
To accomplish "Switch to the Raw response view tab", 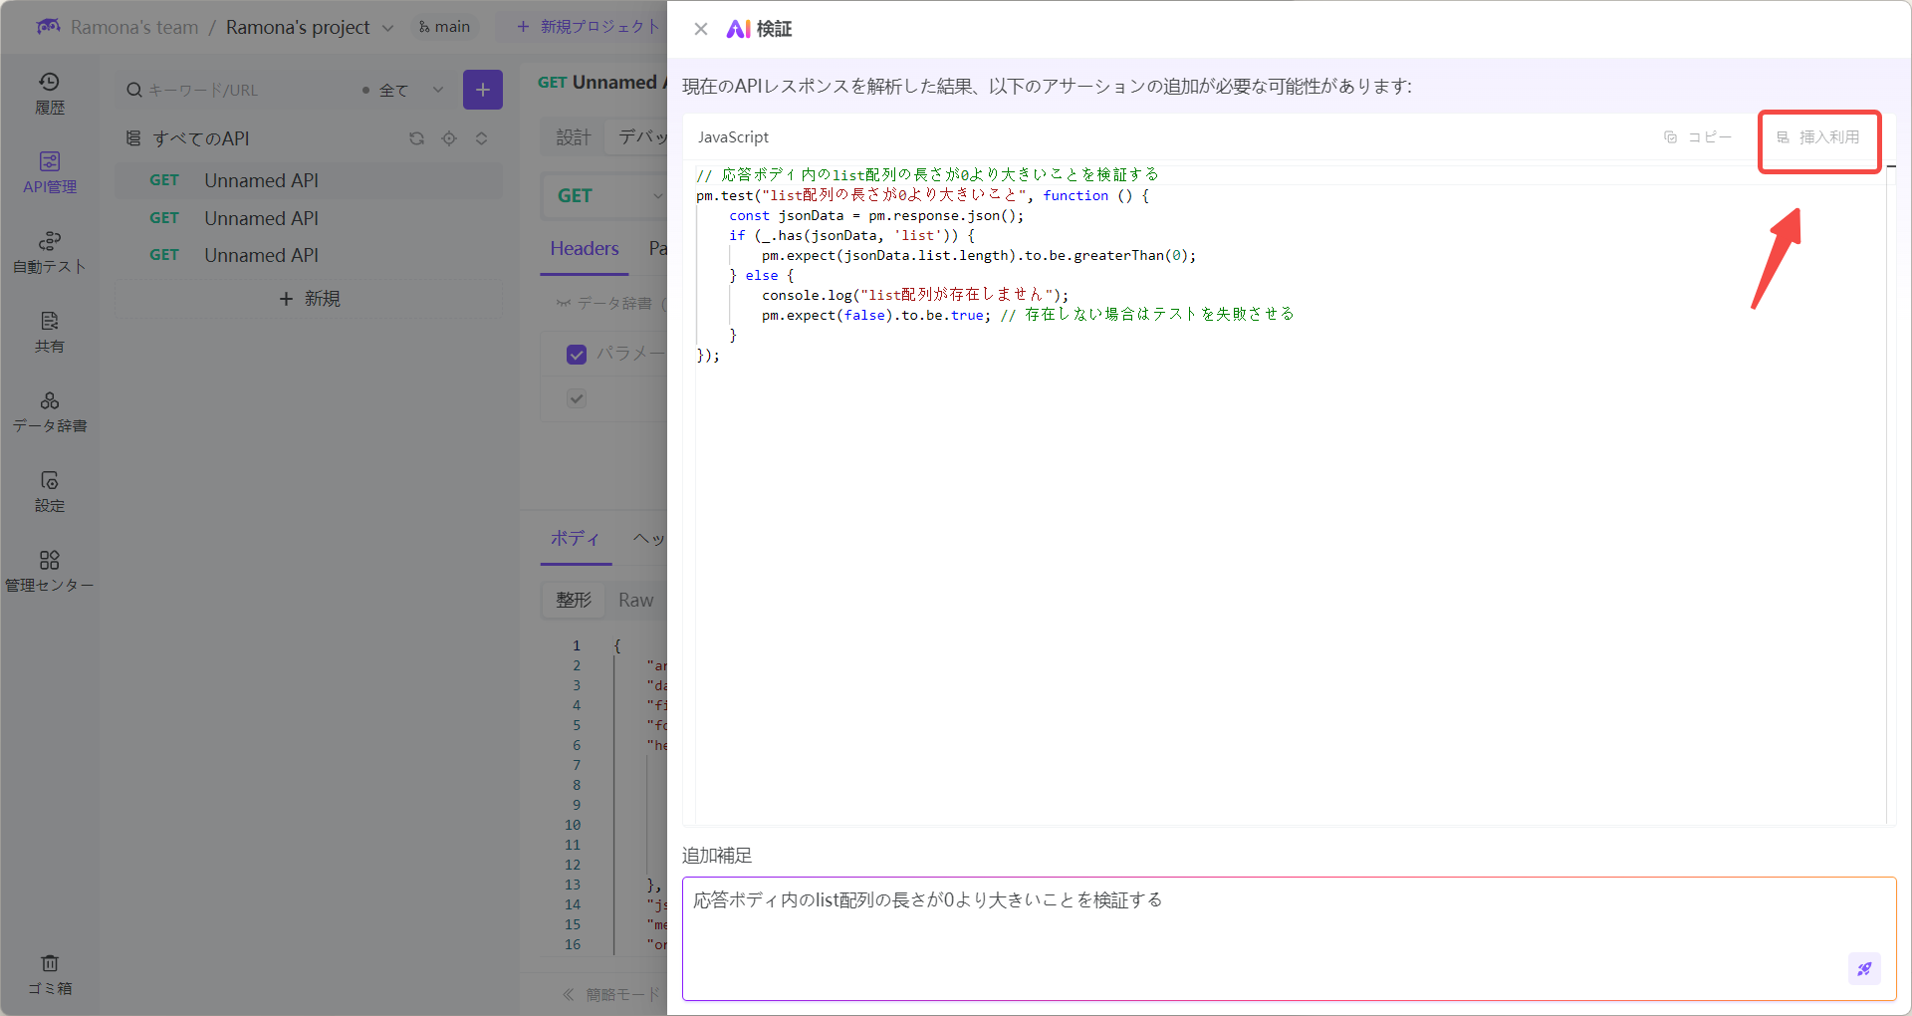I will click(635, 600).
